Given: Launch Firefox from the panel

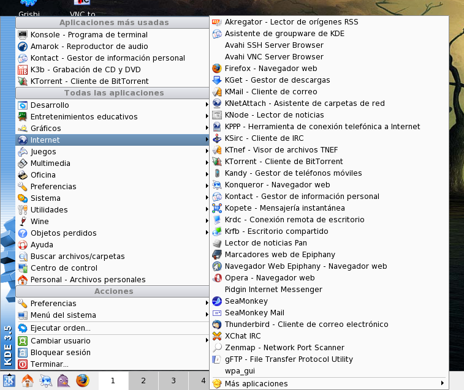Looking at the screenshot, I should 83,381.
